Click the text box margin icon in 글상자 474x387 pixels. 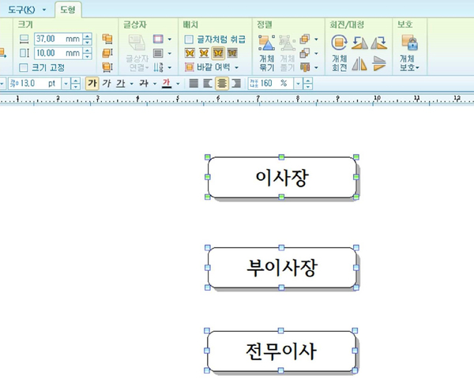[158, 39]
